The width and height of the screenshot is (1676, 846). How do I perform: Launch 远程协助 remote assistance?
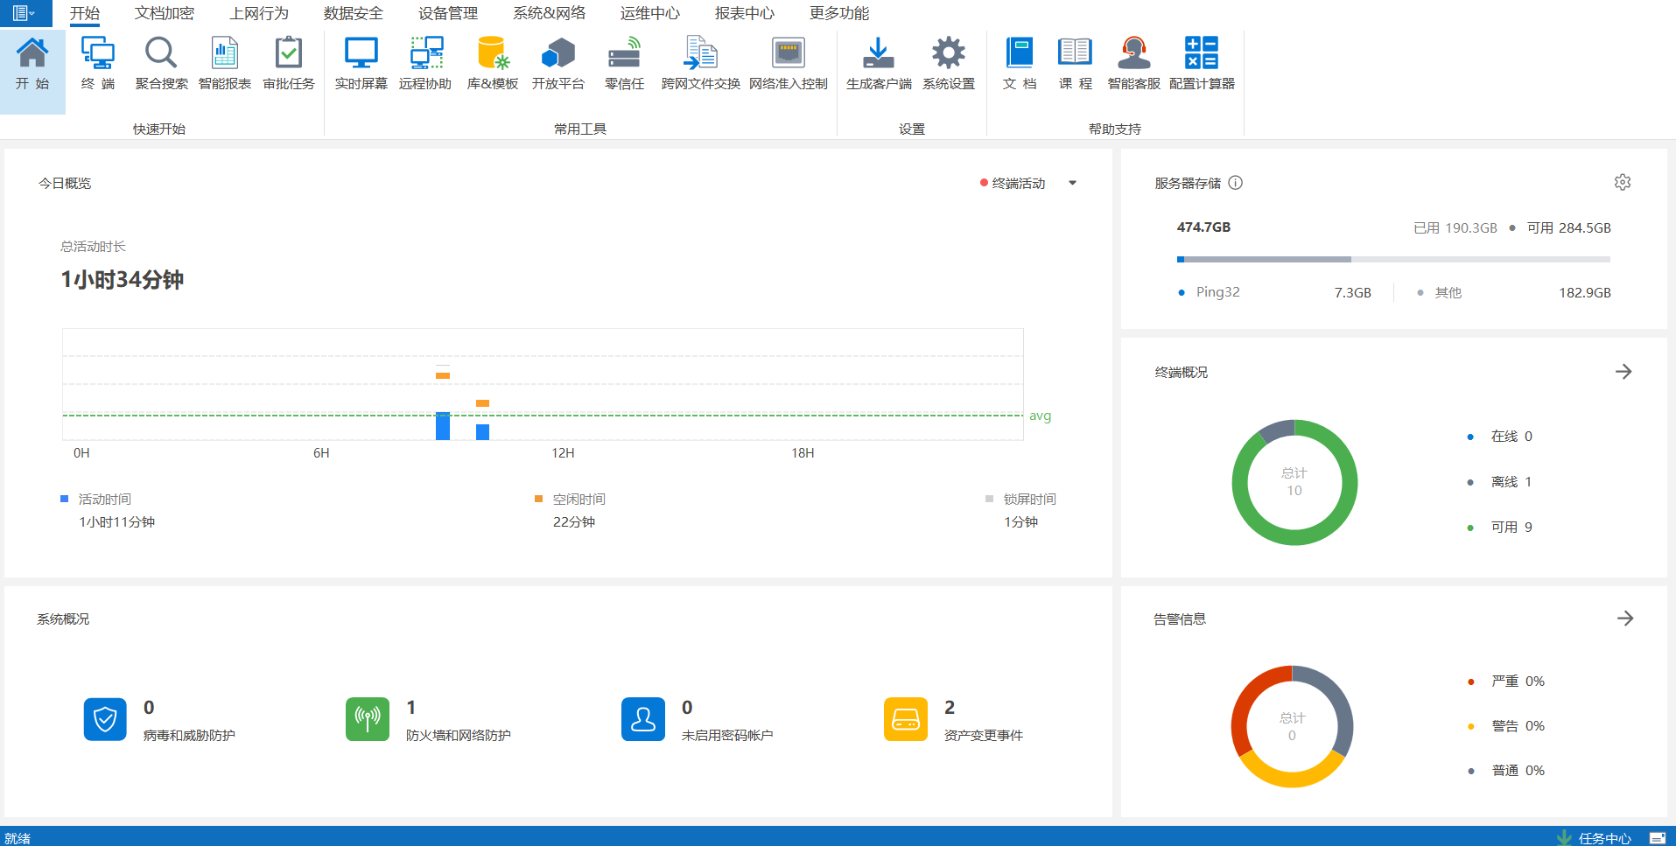(x=425, y=63)
